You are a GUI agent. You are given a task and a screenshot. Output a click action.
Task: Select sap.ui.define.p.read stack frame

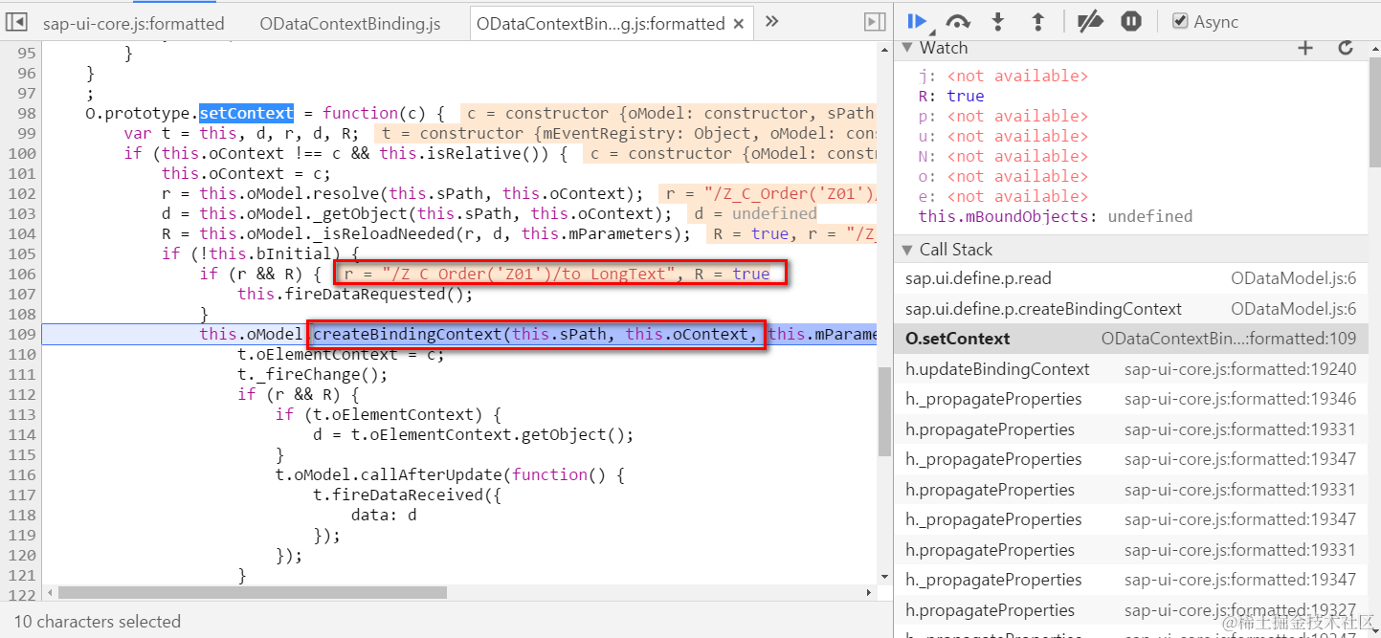[1131, 278]
